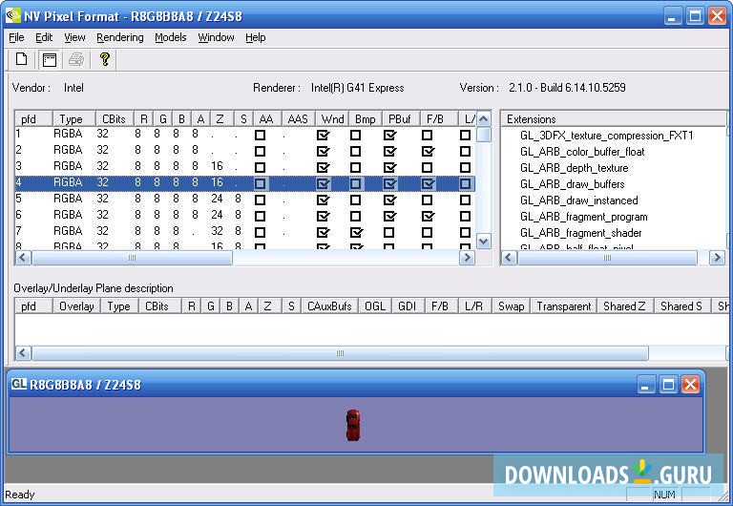733x506 pixels.
Task: Click the NV Pixel Format title bar icon
Action: tap(12, 16)
